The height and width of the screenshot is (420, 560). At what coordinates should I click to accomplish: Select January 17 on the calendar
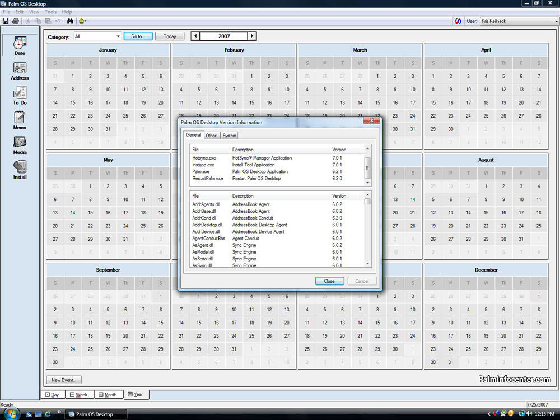pyautogui.click(x=108, y=102)
